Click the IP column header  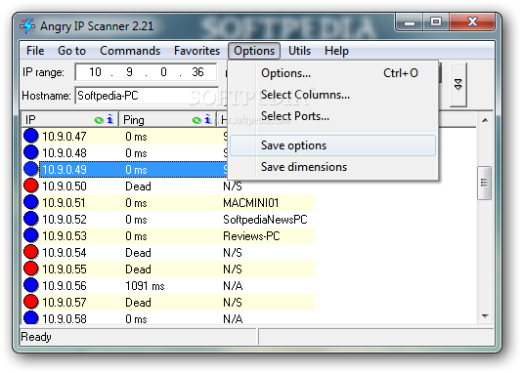pos(70,120)
